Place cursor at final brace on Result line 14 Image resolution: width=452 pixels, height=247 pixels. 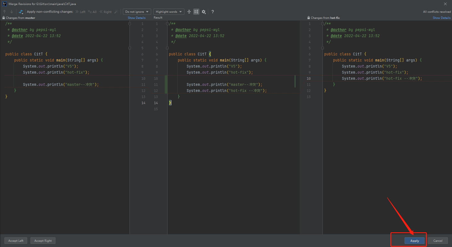tap(170, 103)
